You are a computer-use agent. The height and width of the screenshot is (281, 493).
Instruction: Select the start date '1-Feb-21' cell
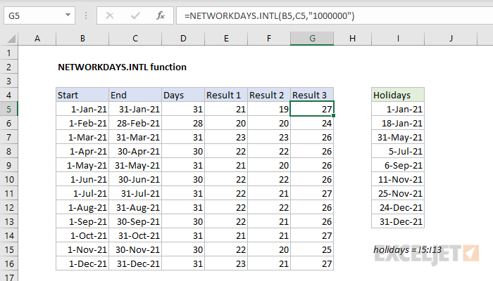pyautogui.click(x=82, y=123)
